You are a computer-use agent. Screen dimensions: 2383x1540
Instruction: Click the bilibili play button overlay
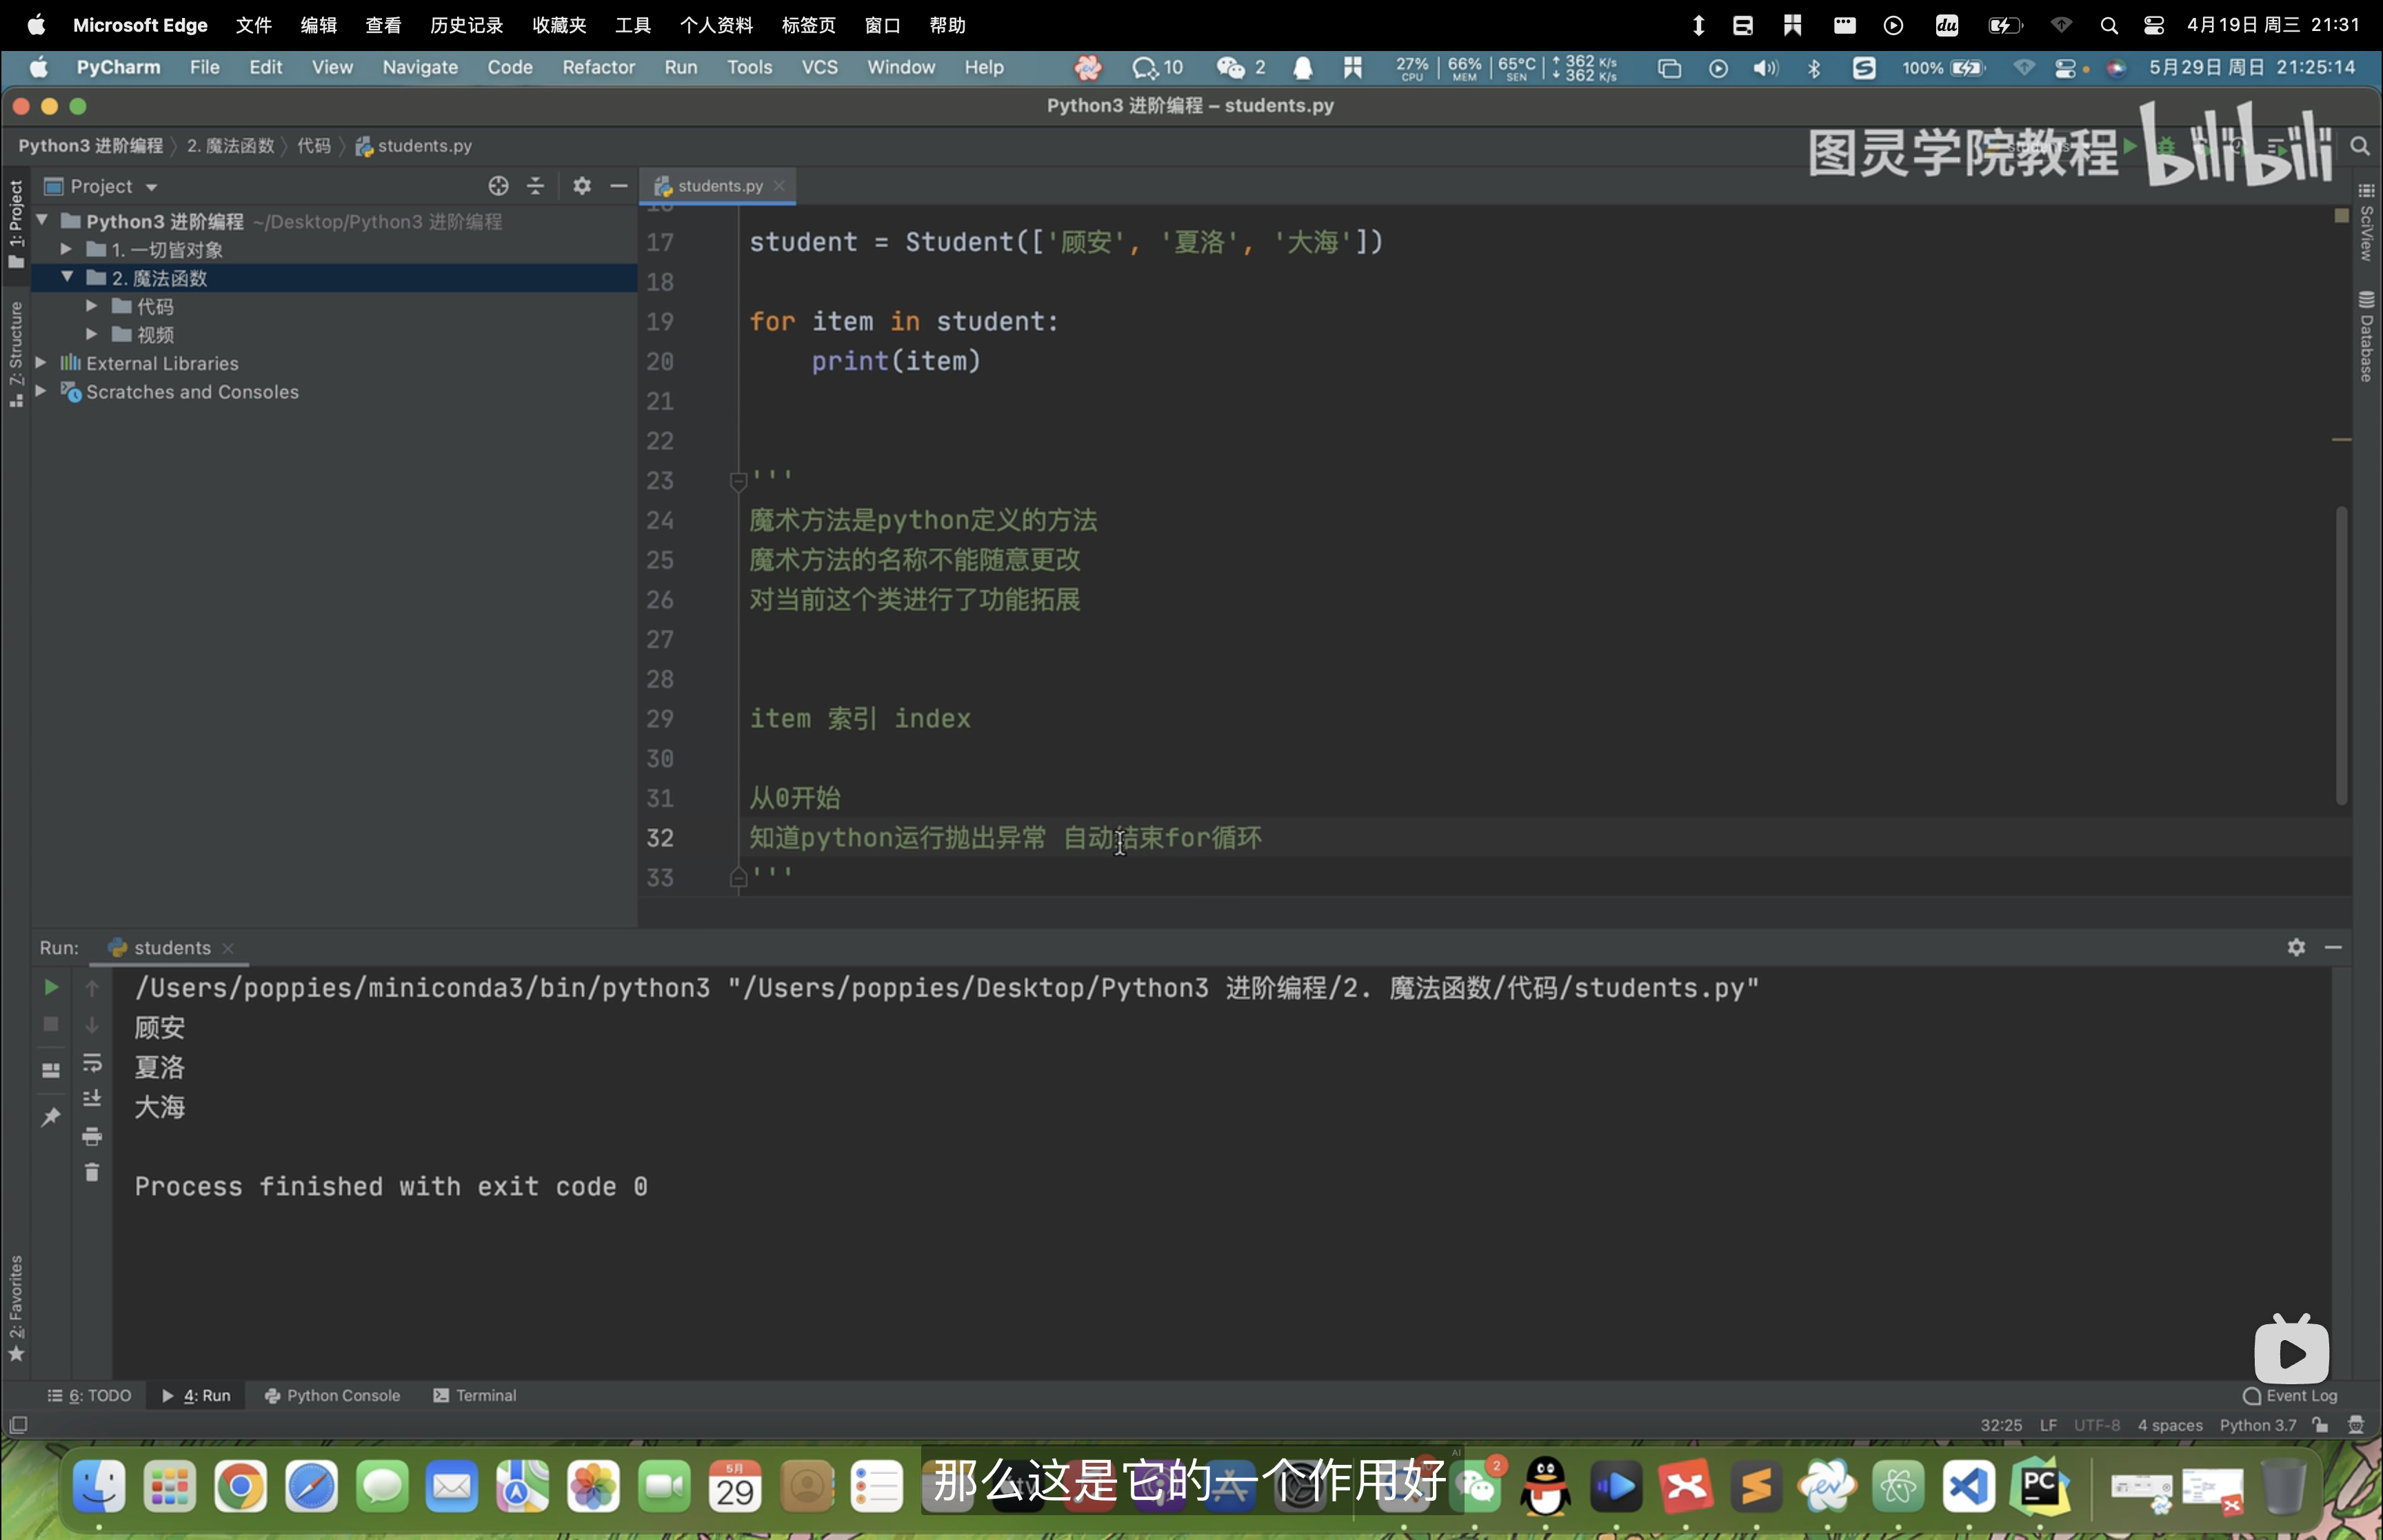click(2291, 1352)
